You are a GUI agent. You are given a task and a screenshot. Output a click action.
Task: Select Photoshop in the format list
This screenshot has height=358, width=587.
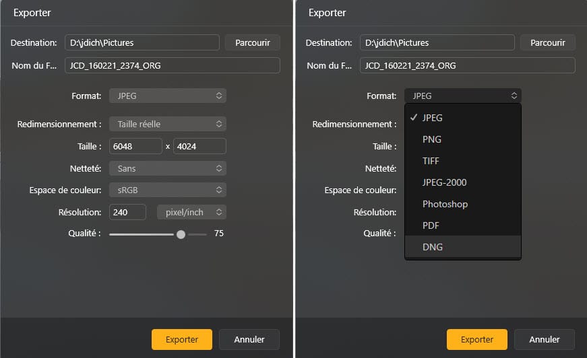(463, 204)
